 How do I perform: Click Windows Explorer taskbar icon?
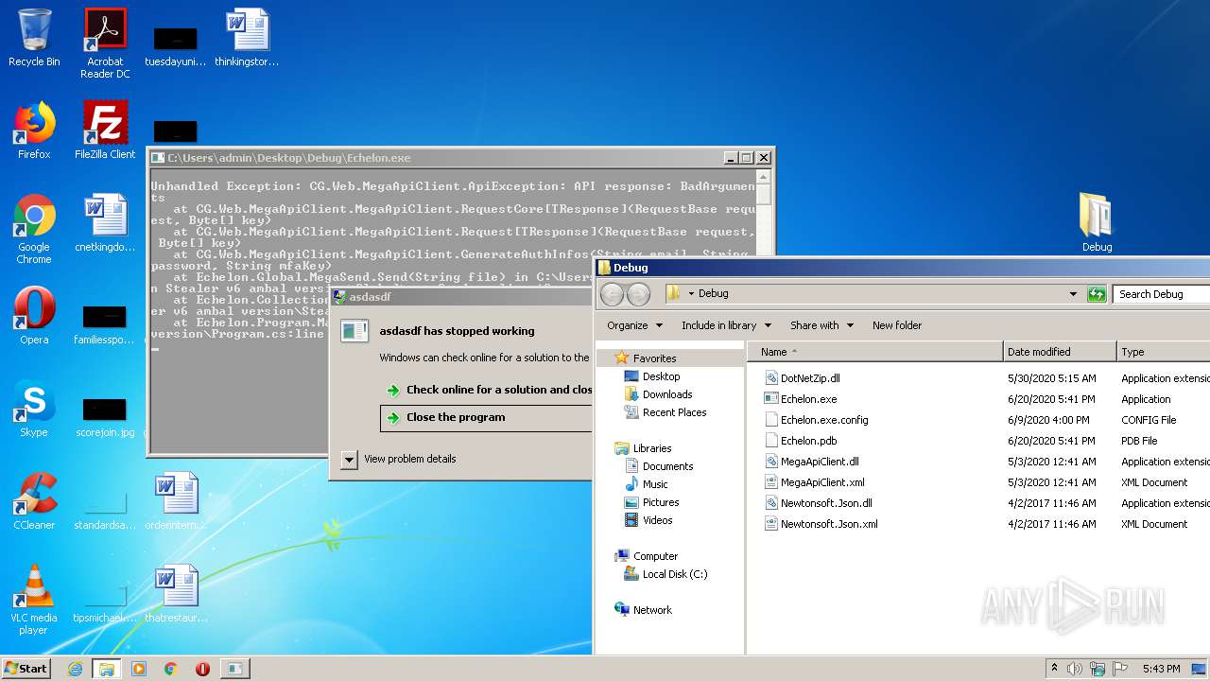coord(106,669)
